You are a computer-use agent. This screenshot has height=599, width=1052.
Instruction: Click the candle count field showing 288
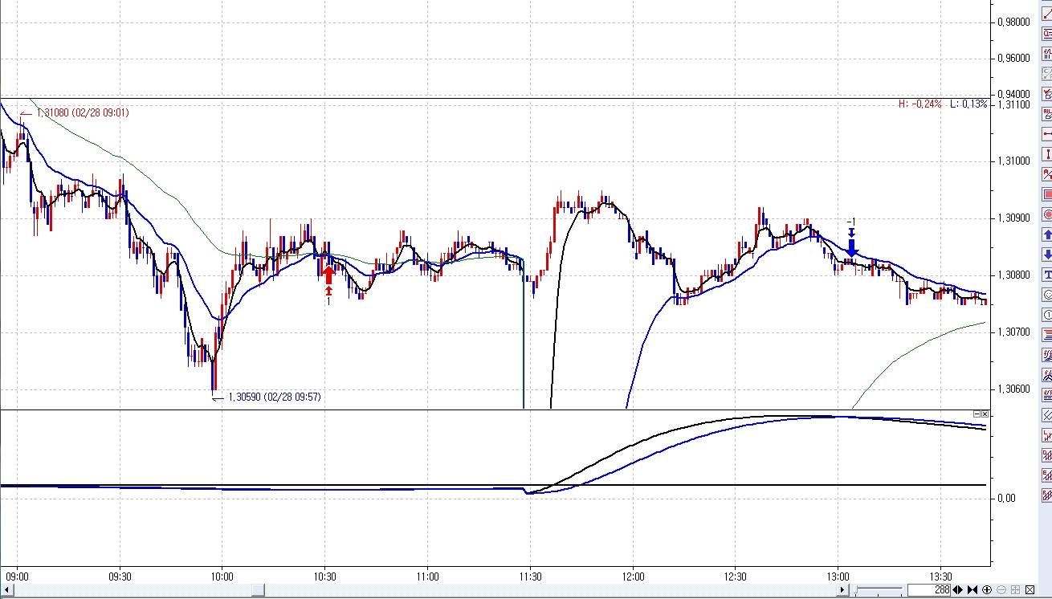930,590
